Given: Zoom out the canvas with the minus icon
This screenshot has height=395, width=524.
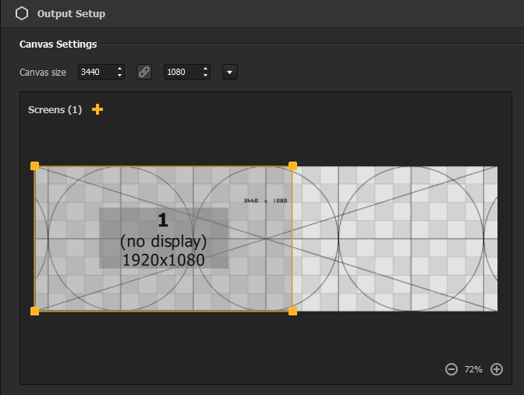Looking at the screenshot, I should 451,368.
